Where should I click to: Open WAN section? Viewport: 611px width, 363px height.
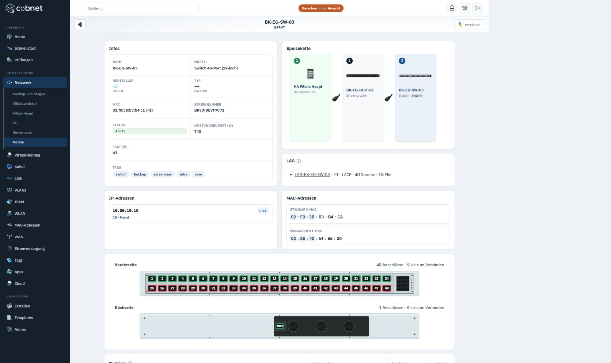[35, 237]
